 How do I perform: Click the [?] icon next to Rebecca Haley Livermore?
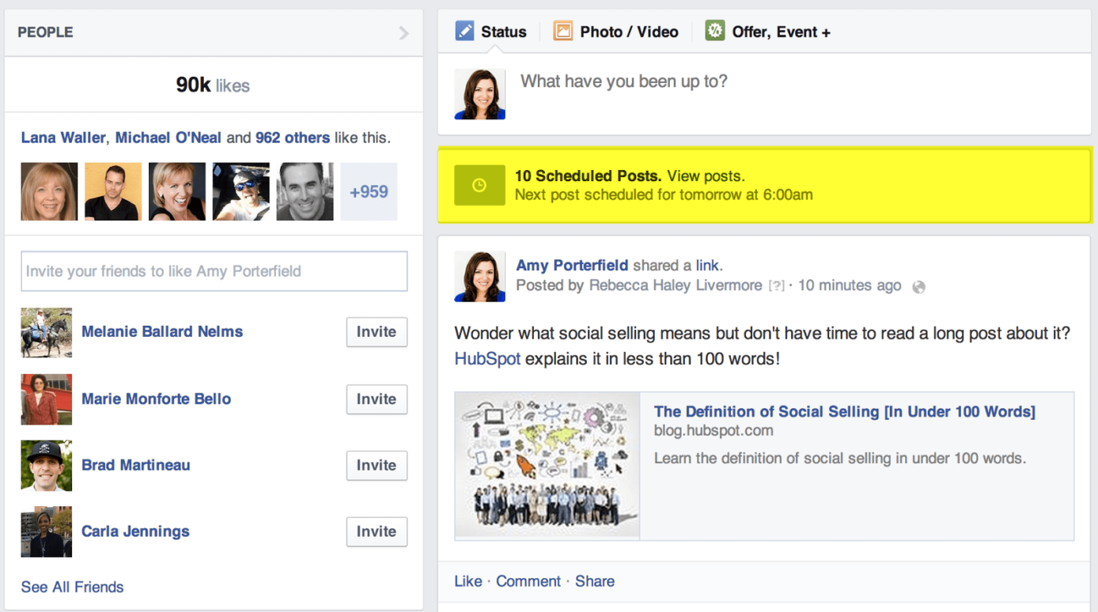tap(776, 285)
